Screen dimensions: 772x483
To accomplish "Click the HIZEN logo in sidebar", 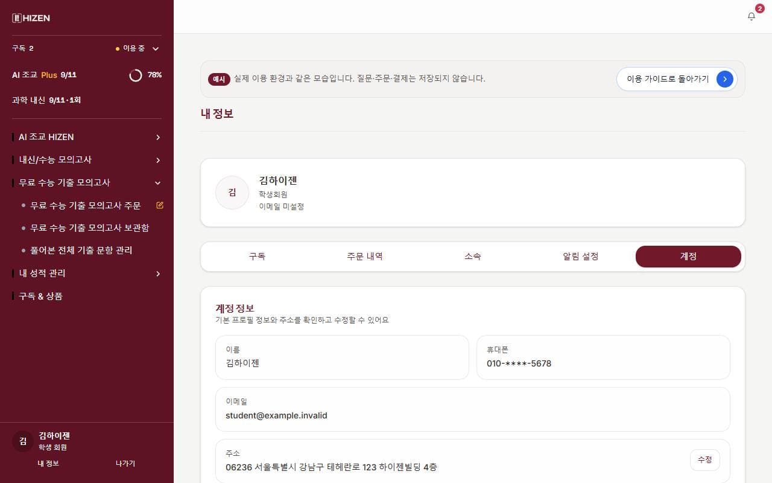I will (31, 18).
